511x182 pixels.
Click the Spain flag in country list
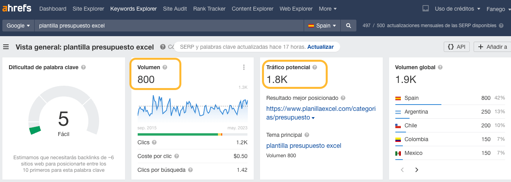(398, 98)
